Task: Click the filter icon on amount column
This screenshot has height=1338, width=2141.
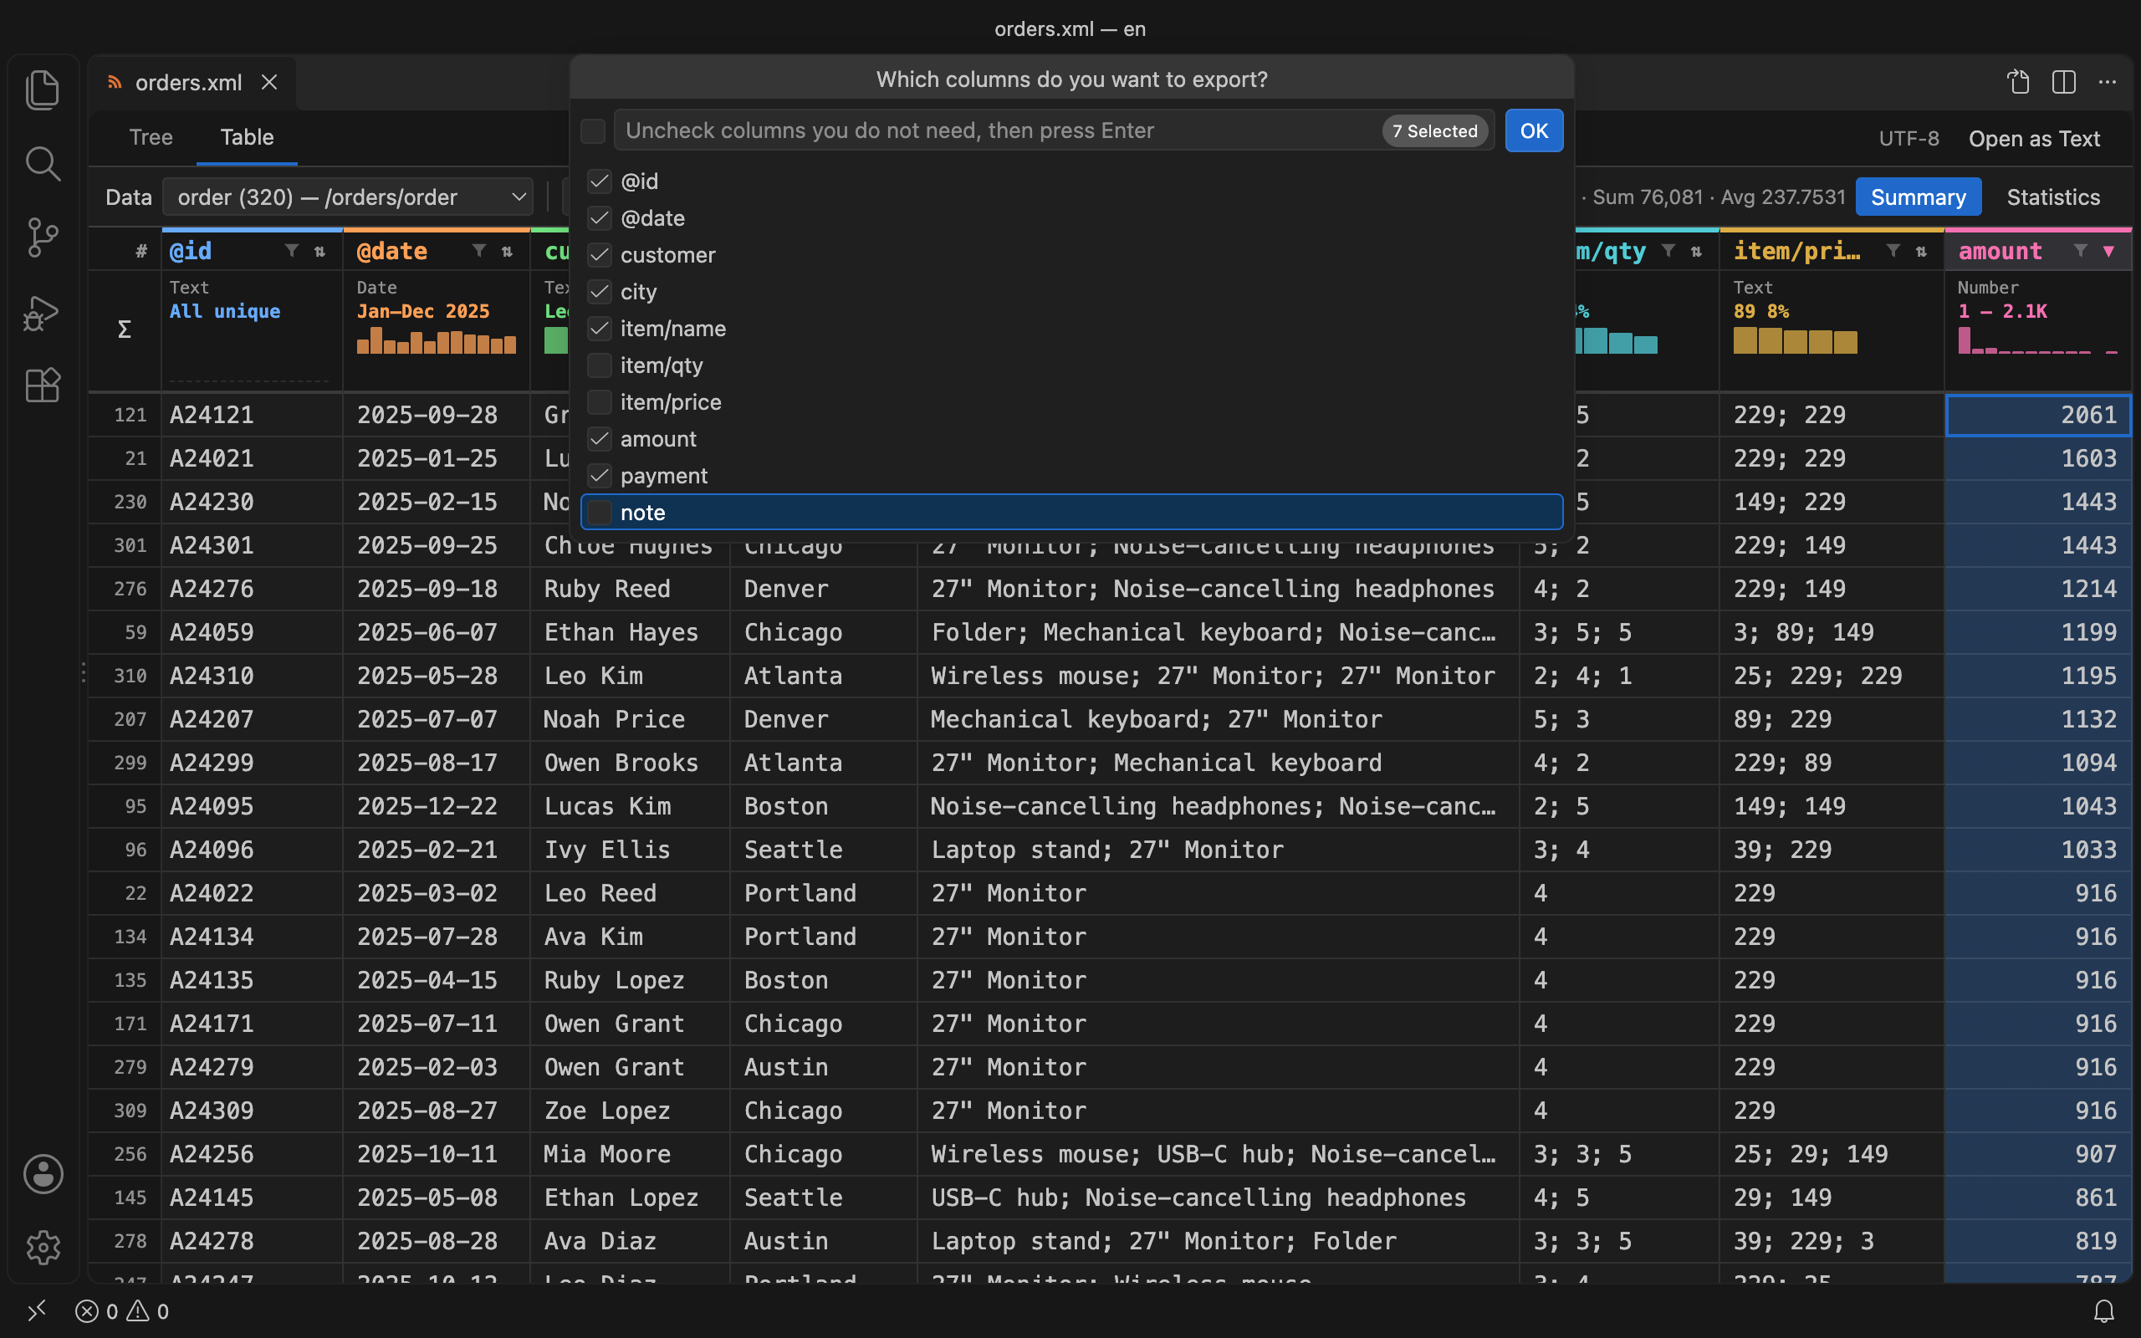Action: click(2080, 252)
